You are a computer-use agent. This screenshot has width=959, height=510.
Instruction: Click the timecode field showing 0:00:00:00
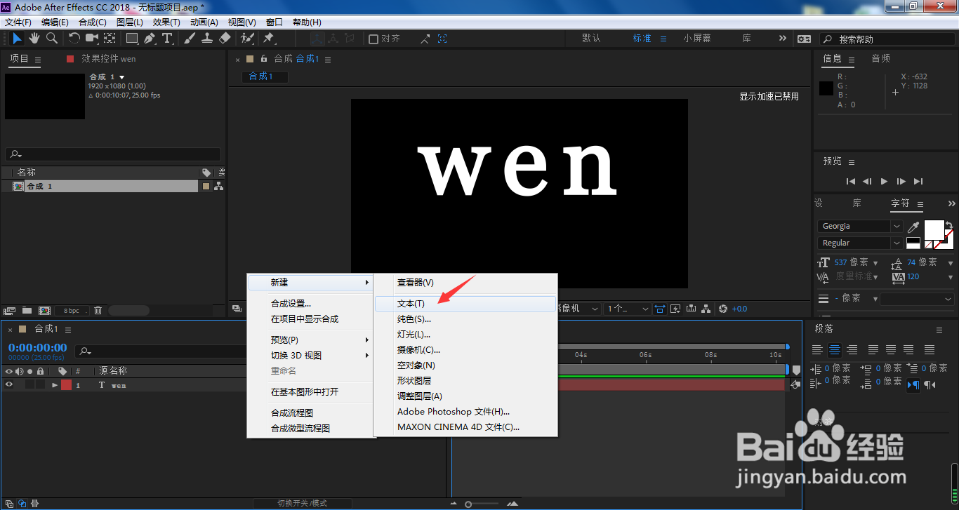tap(37, 347)
